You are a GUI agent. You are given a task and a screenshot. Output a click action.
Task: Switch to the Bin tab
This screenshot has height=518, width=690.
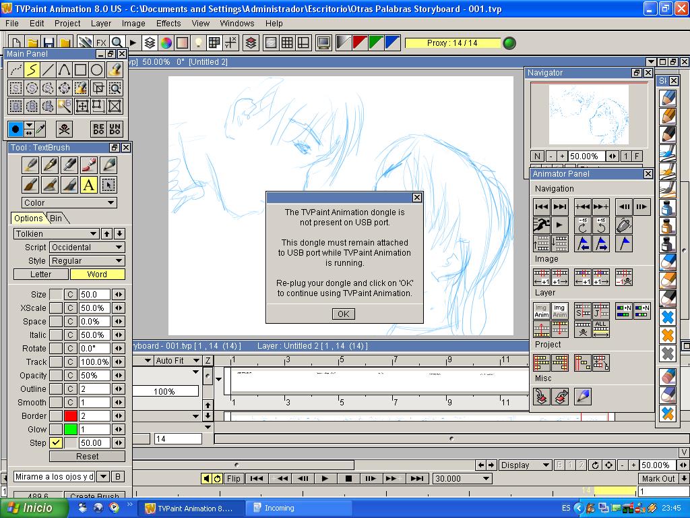point(56,218)
